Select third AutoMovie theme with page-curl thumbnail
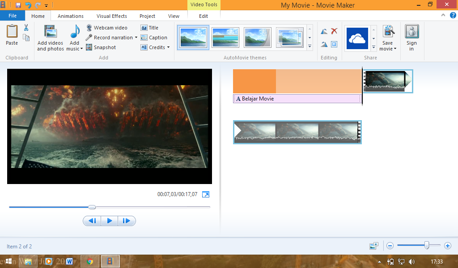Viewport: 458px width, 268px height. click(x=257, y=38)
